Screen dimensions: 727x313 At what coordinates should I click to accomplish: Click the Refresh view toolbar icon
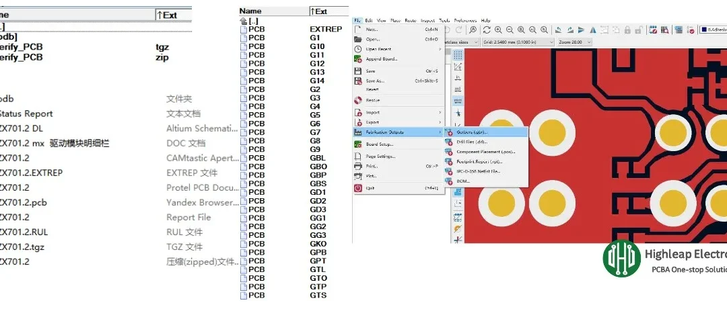tap(487, 30)
